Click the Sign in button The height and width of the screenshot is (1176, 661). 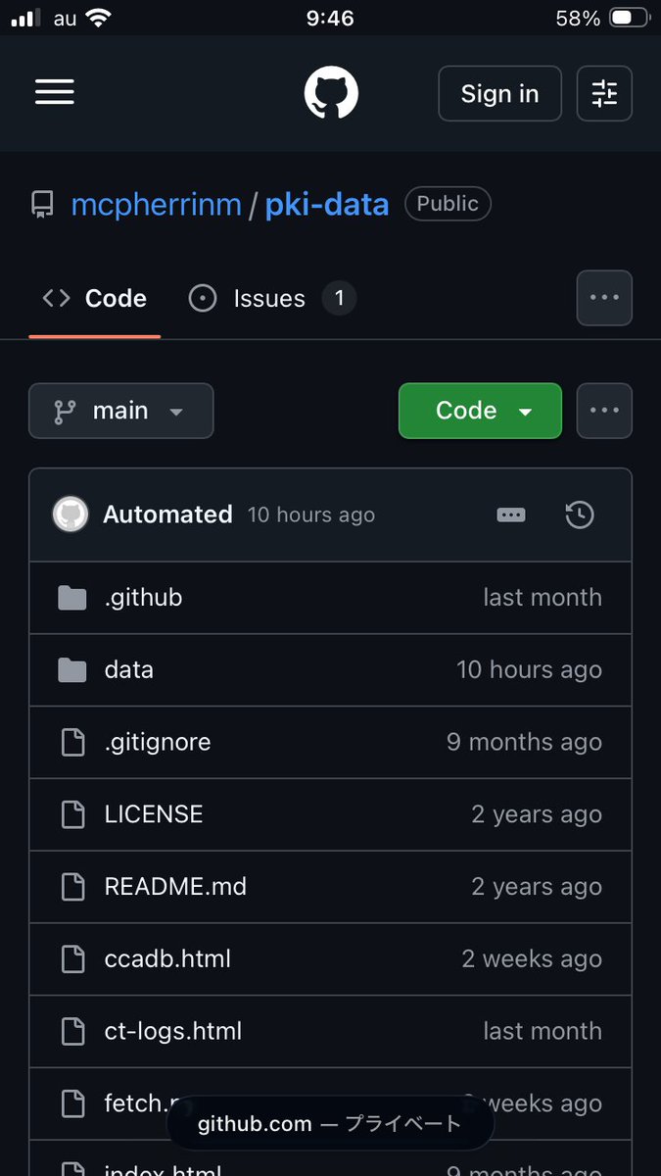click(x=499, y=93)
